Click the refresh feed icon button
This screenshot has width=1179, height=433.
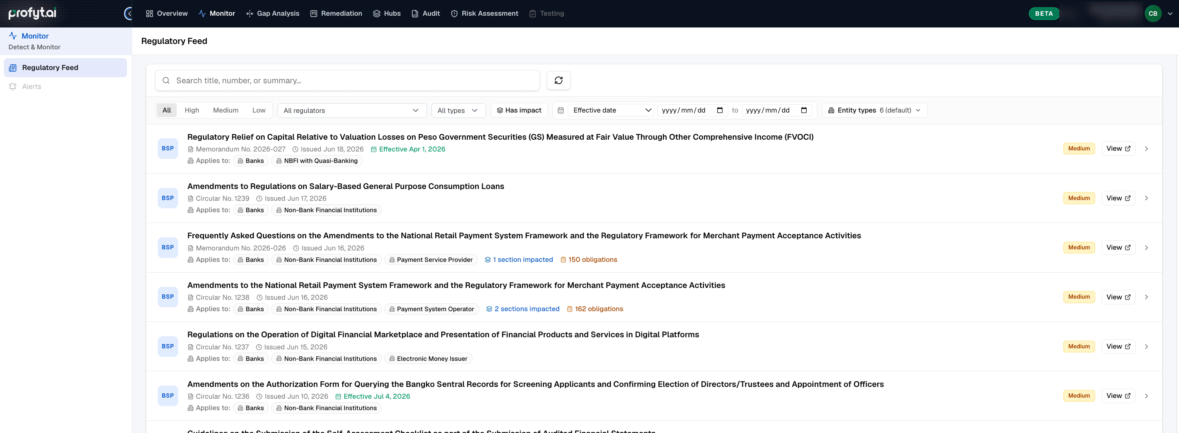[558, 80]
